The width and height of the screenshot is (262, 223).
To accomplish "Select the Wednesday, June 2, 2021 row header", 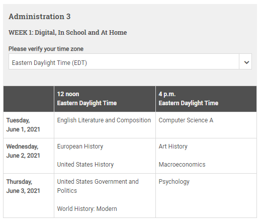I will [29, 156].
